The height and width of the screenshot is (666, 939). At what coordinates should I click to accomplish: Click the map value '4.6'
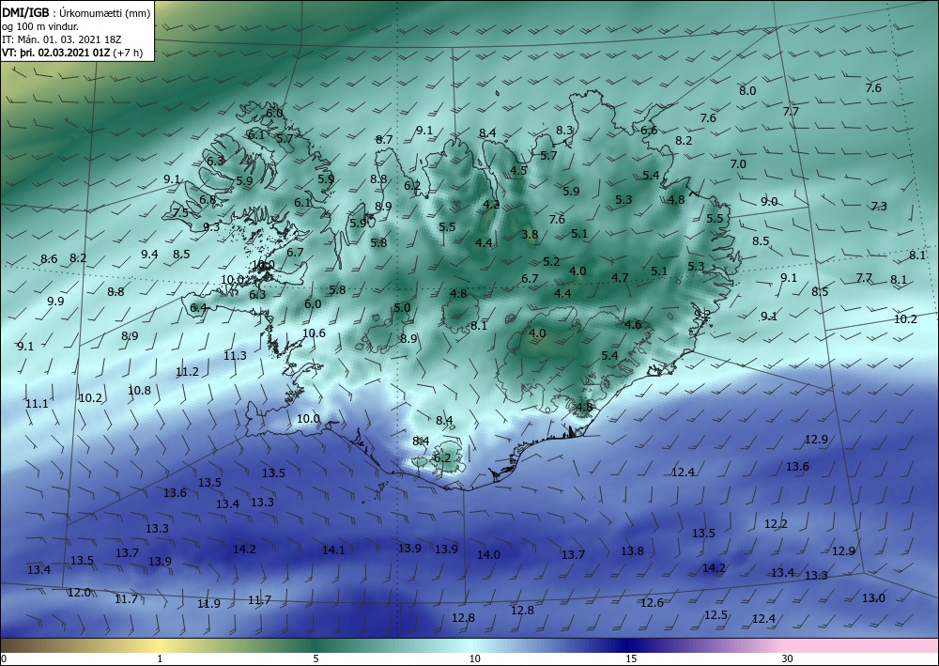tap(633, 325)
